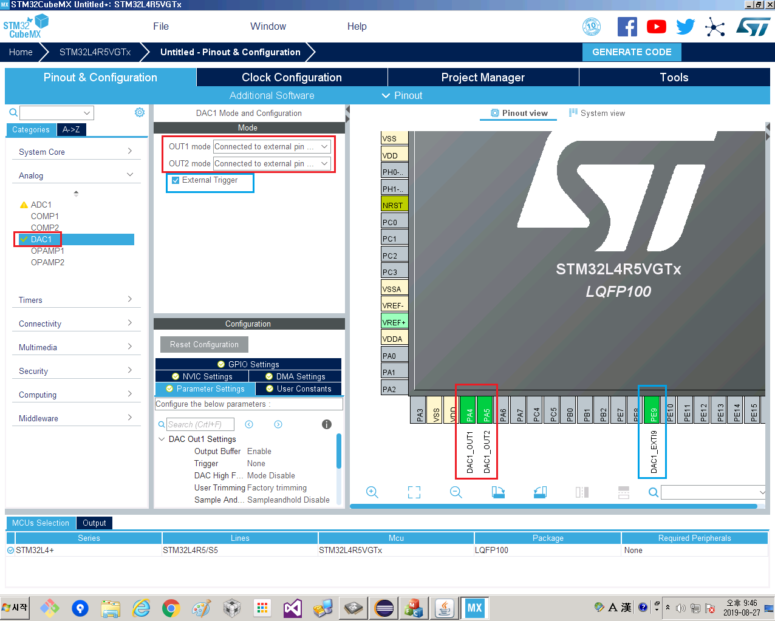Fit the chip to the pinout window
775x621 pixels.
[414, 492]
